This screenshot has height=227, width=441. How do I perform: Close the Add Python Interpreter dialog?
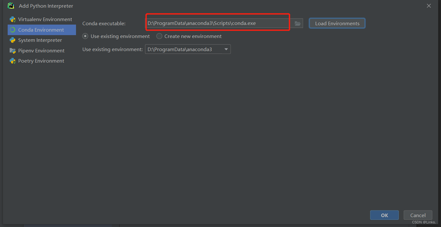[429, 5]
